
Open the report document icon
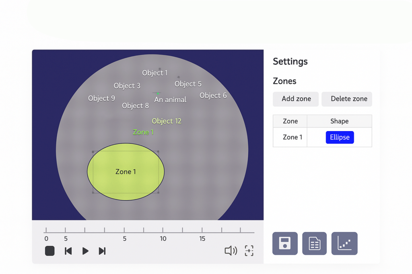point(314,244)
